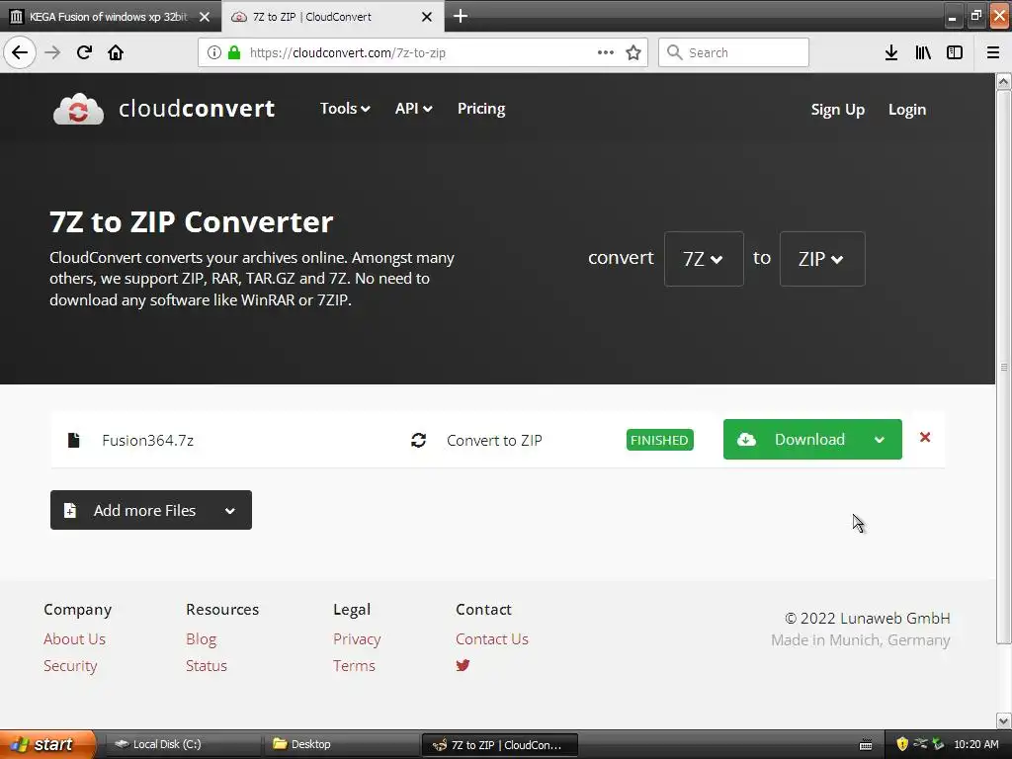Click the convert arrows icon near Convert to ZIP
1012x759 pixels.
coord(418,440)
